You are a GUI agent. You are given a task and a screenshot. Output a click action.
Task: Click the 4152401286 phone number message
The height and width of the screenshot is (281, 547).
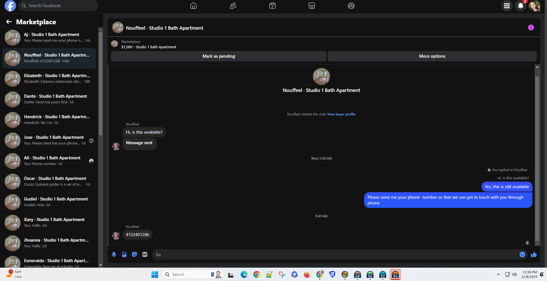click(137, 235)
